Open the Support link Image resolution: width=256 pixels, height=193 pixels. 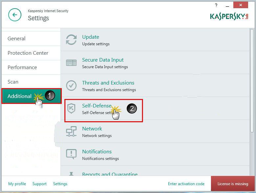39,184
